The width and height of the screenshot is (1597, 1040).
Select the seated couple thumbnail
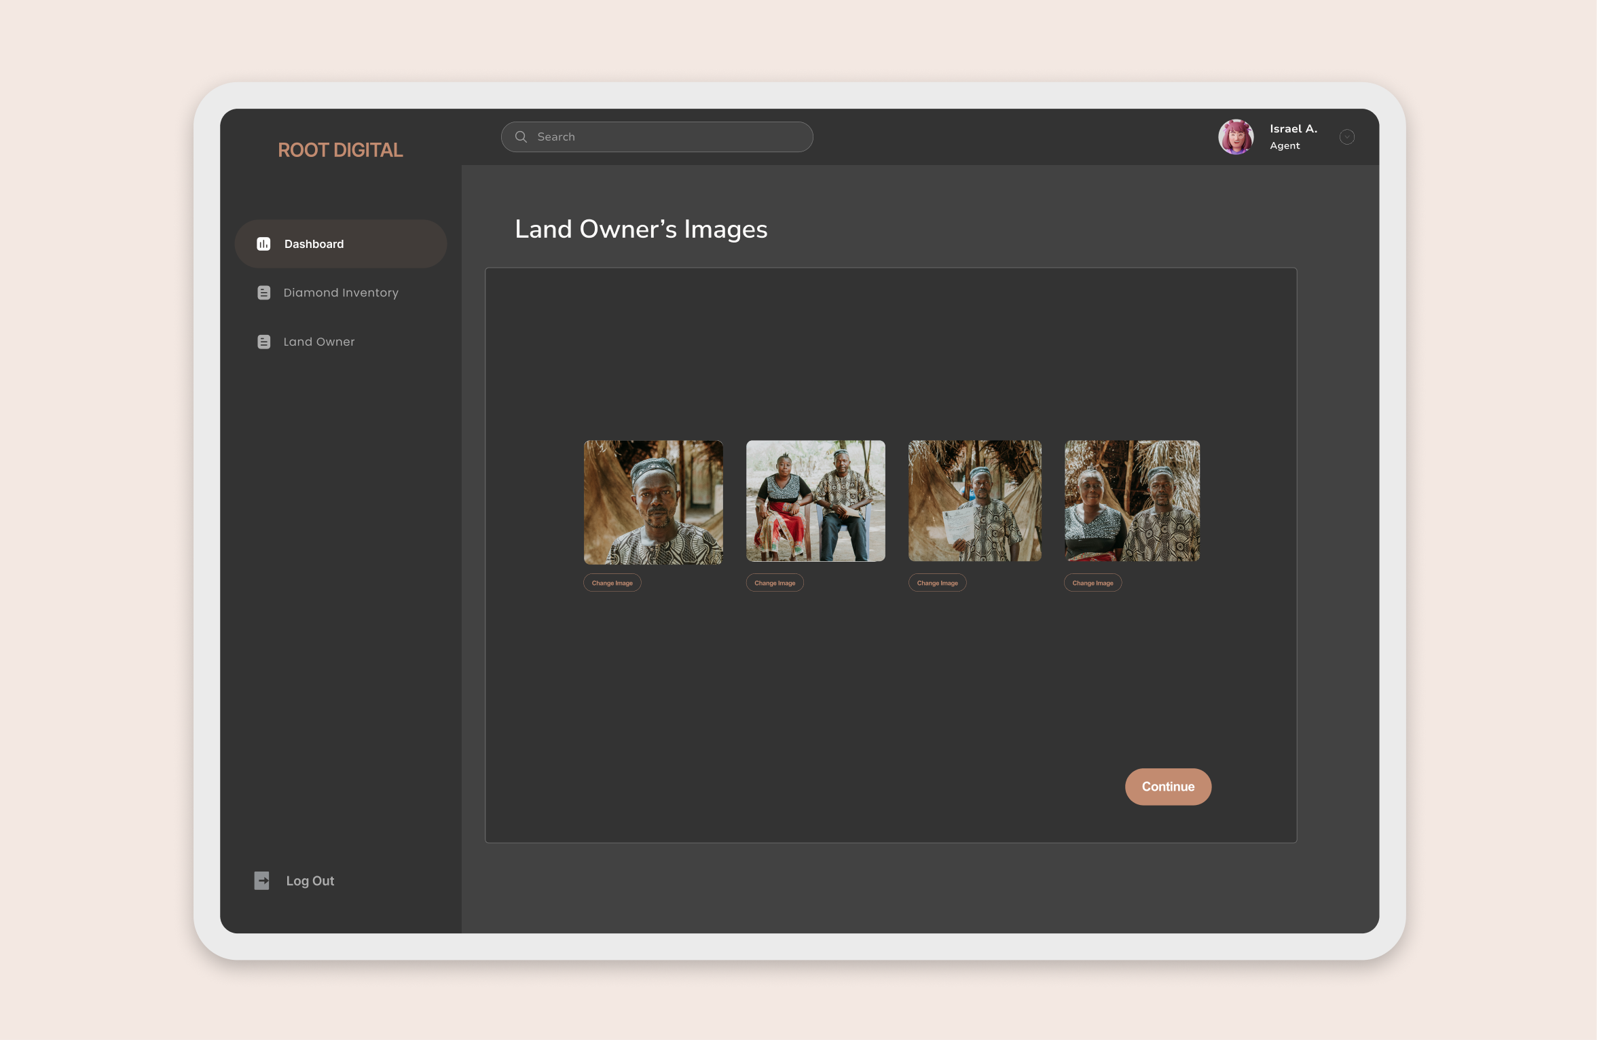pos(815,501)
